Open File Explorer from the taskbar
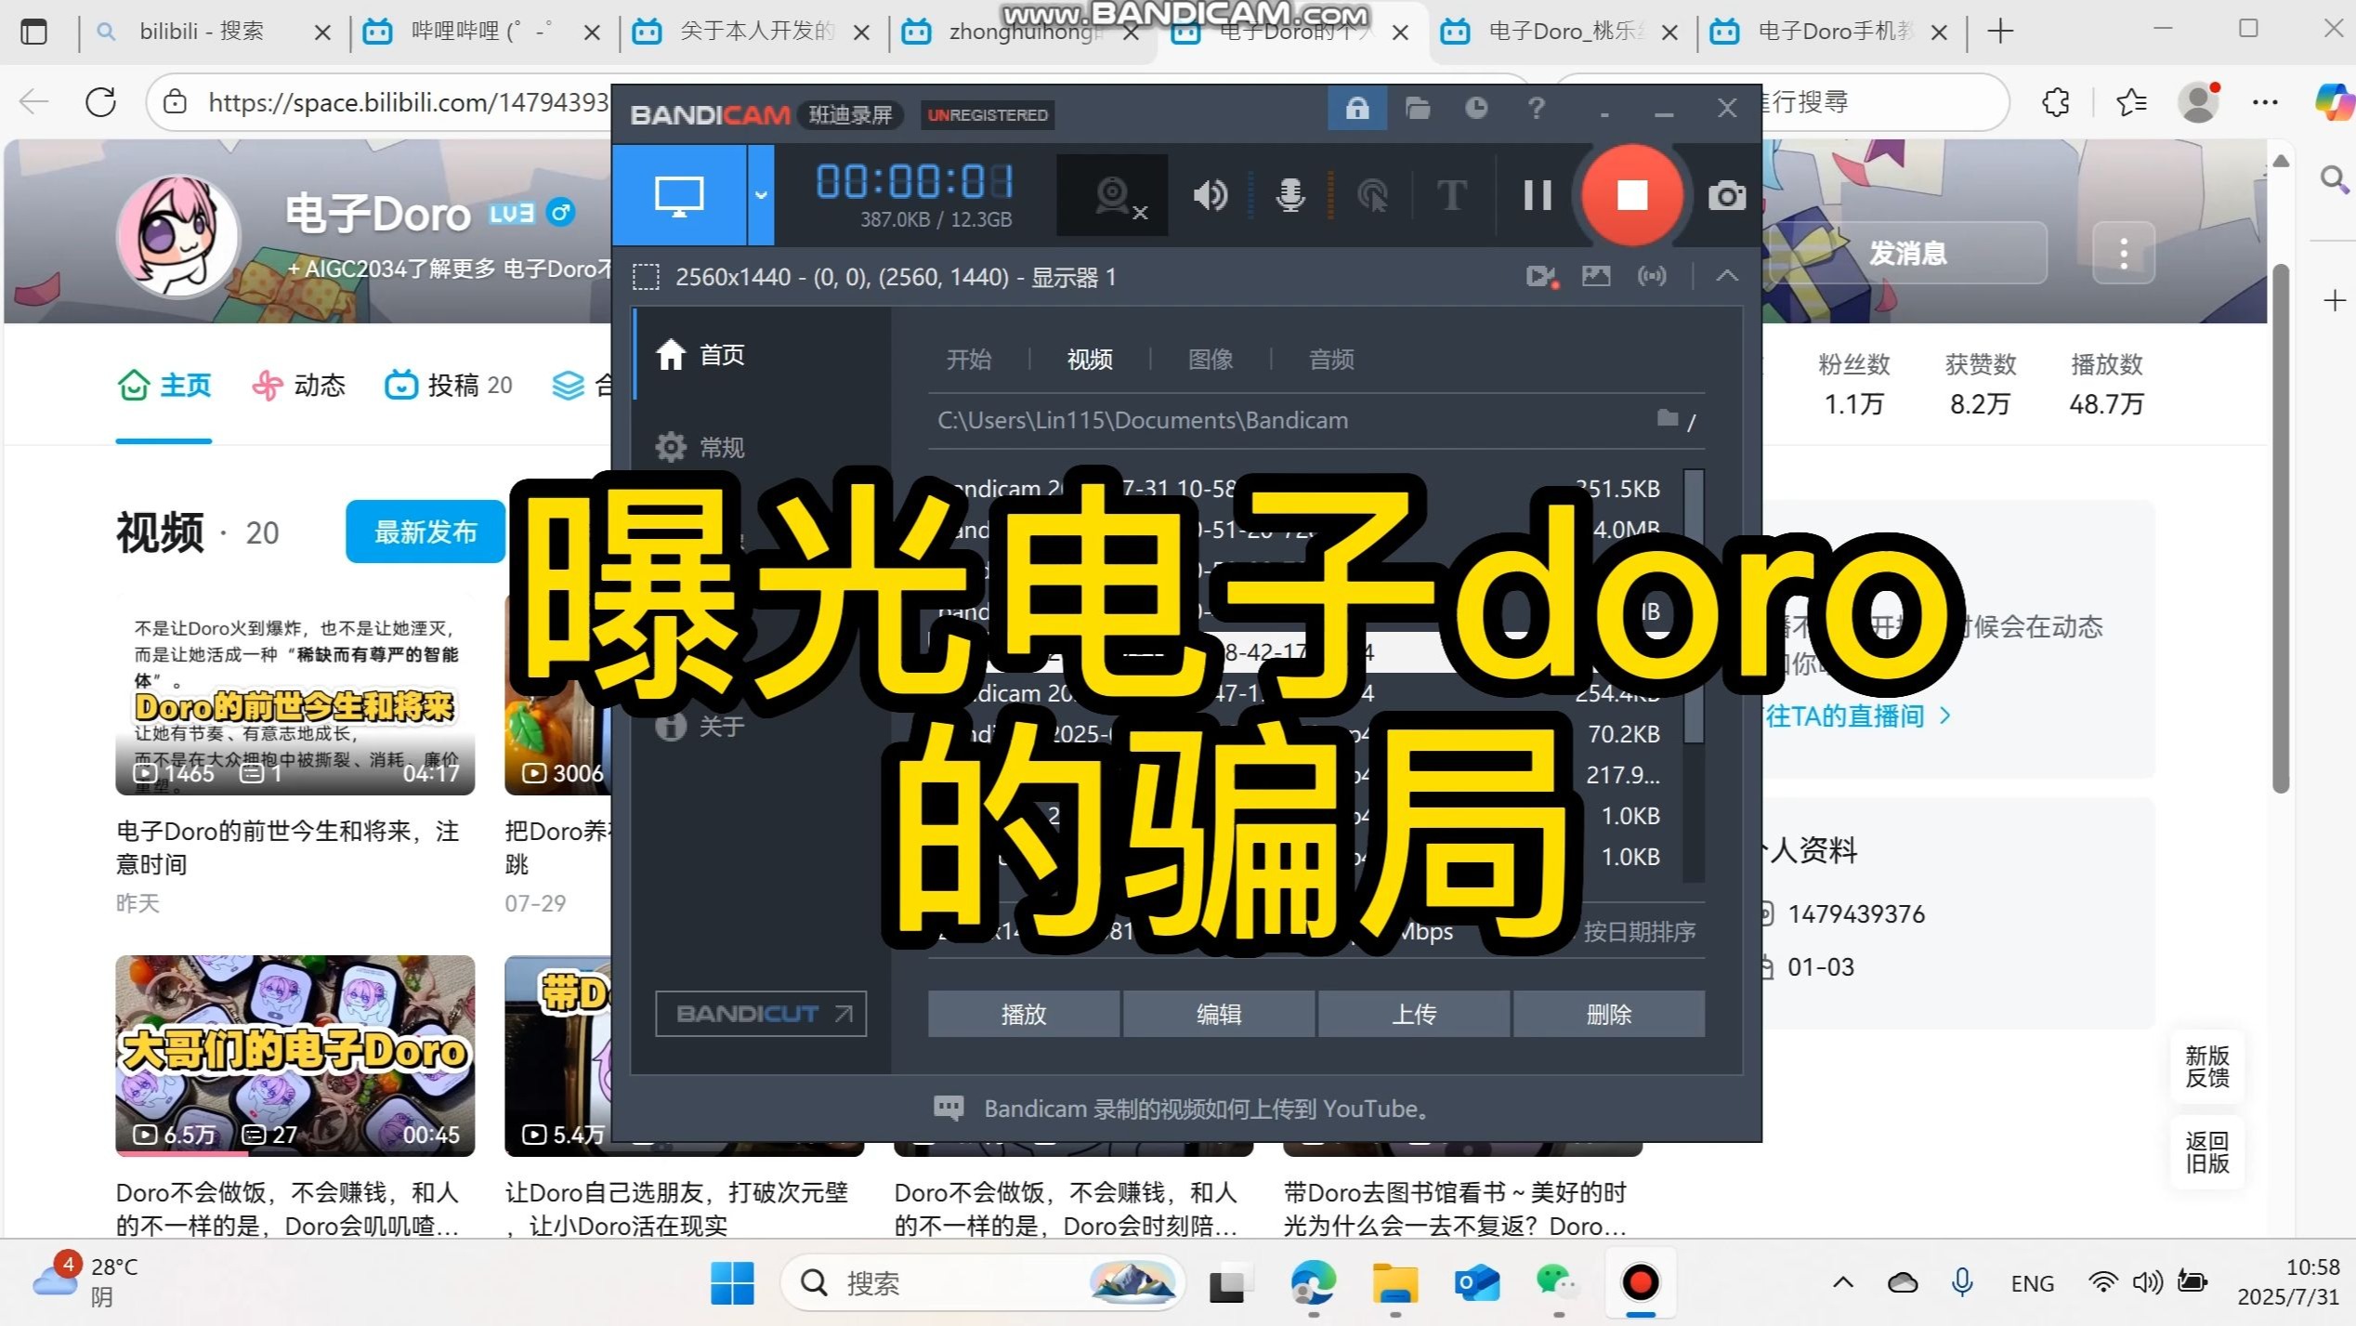The height and width of the screenshot is (1326, 2356). (1394, 1283)
